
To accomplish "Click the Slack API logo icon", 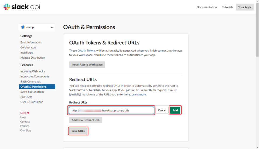I will [x=6, y=7].
